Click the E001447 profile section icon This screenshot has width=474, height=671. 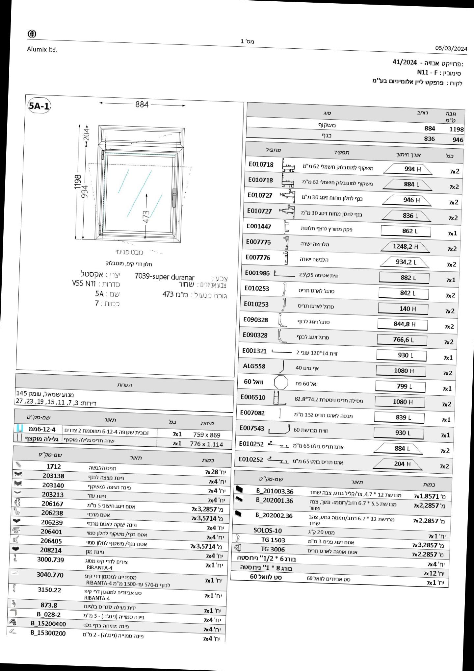click(286, 227)
